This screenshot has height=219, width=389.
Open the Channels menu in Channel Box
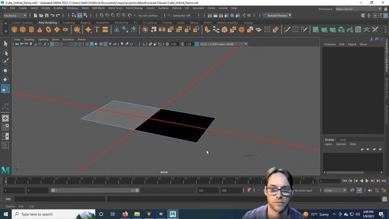pos(329,44)
